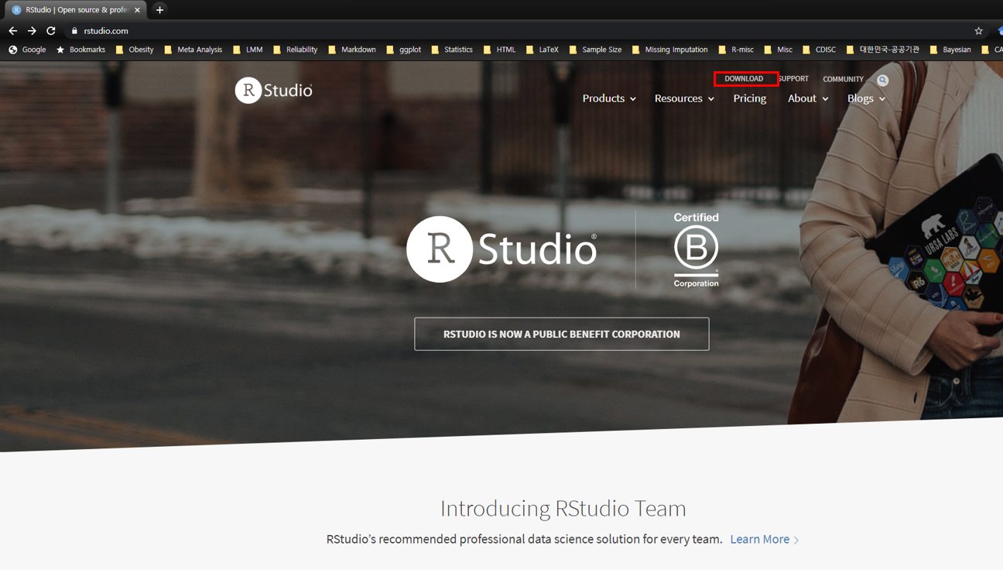Click the large RStudio hero logo
Image resolution: width=1003 pixels, height=570 pixels.
[502, 249]
